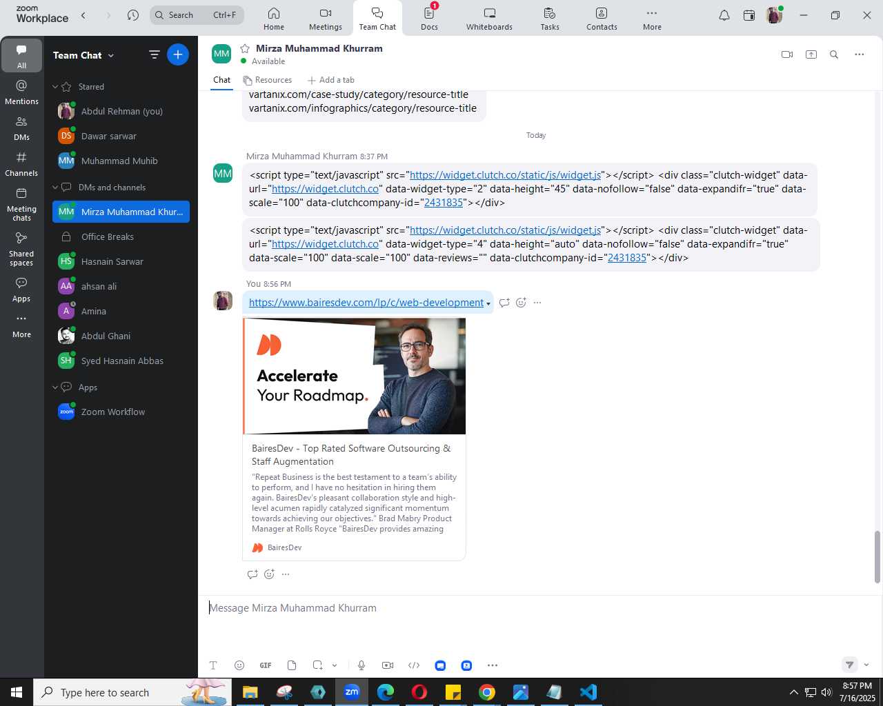
Task: Open the Office Breaks channel
Action: 121,236
